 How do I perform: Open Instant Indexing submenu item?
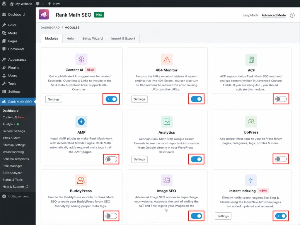13,152
